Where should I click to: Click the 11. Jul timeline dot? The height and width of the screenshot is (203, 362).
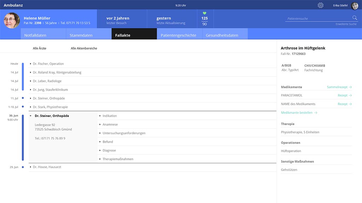point(23,98)
